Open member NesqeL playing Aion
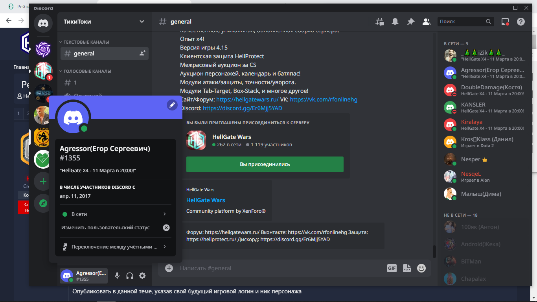 (x=486, y=177)
